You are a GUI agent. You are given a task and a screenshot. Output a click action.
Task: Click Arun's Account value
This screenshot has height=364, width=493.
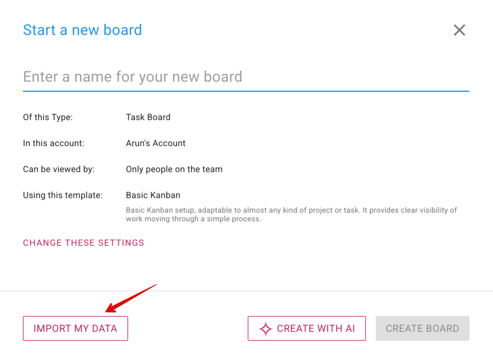[x=156, y=143]
